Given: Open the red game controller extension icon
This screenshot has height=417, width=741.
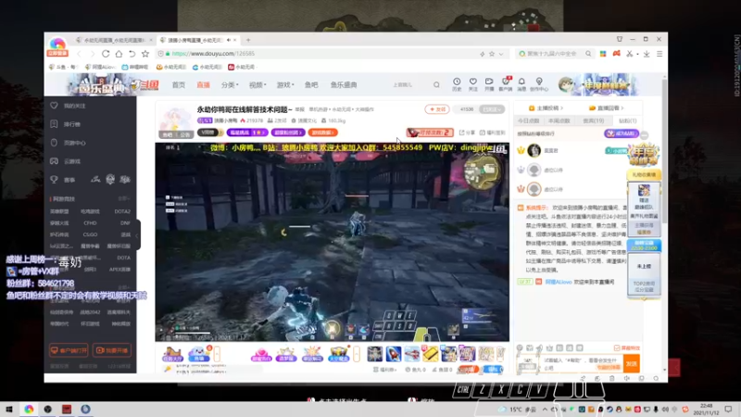Looking at the screenshot, I should click(x=616, y=54).
